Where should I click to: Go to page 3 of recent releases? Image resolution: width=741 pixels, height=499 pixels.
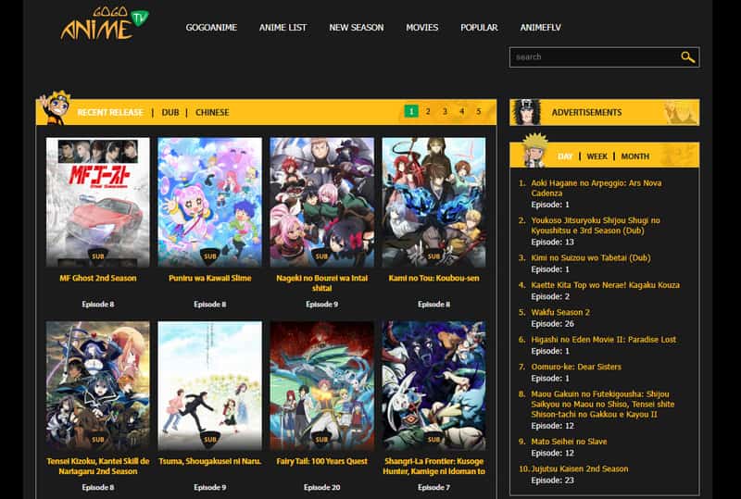445,111
